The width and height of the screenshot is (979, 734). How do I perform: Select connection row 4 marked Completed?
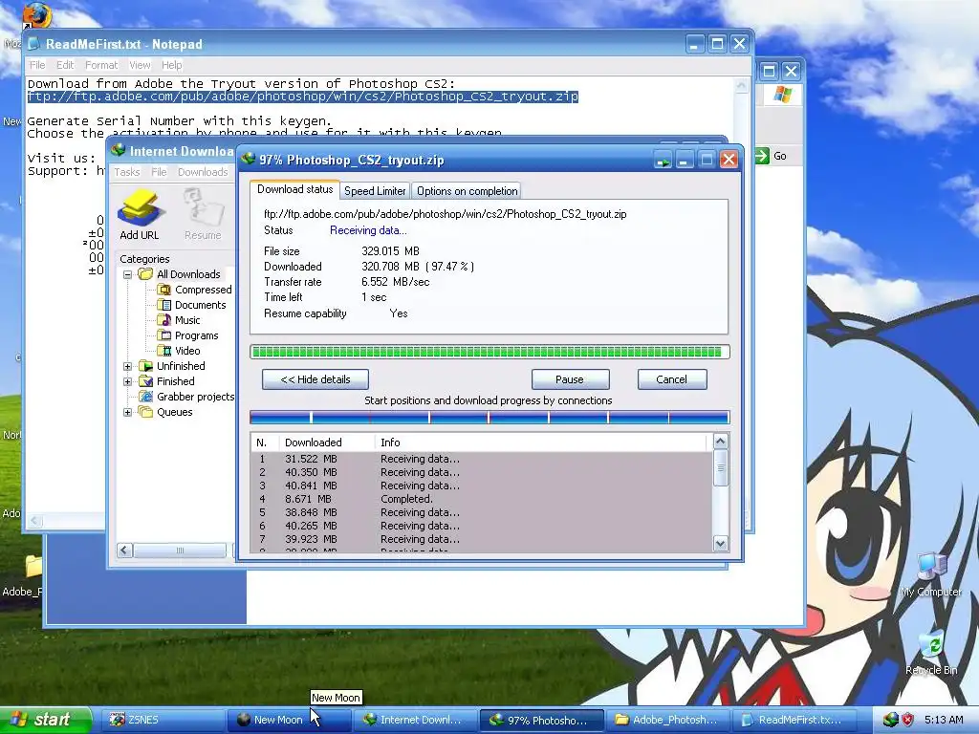click(481, 499)
